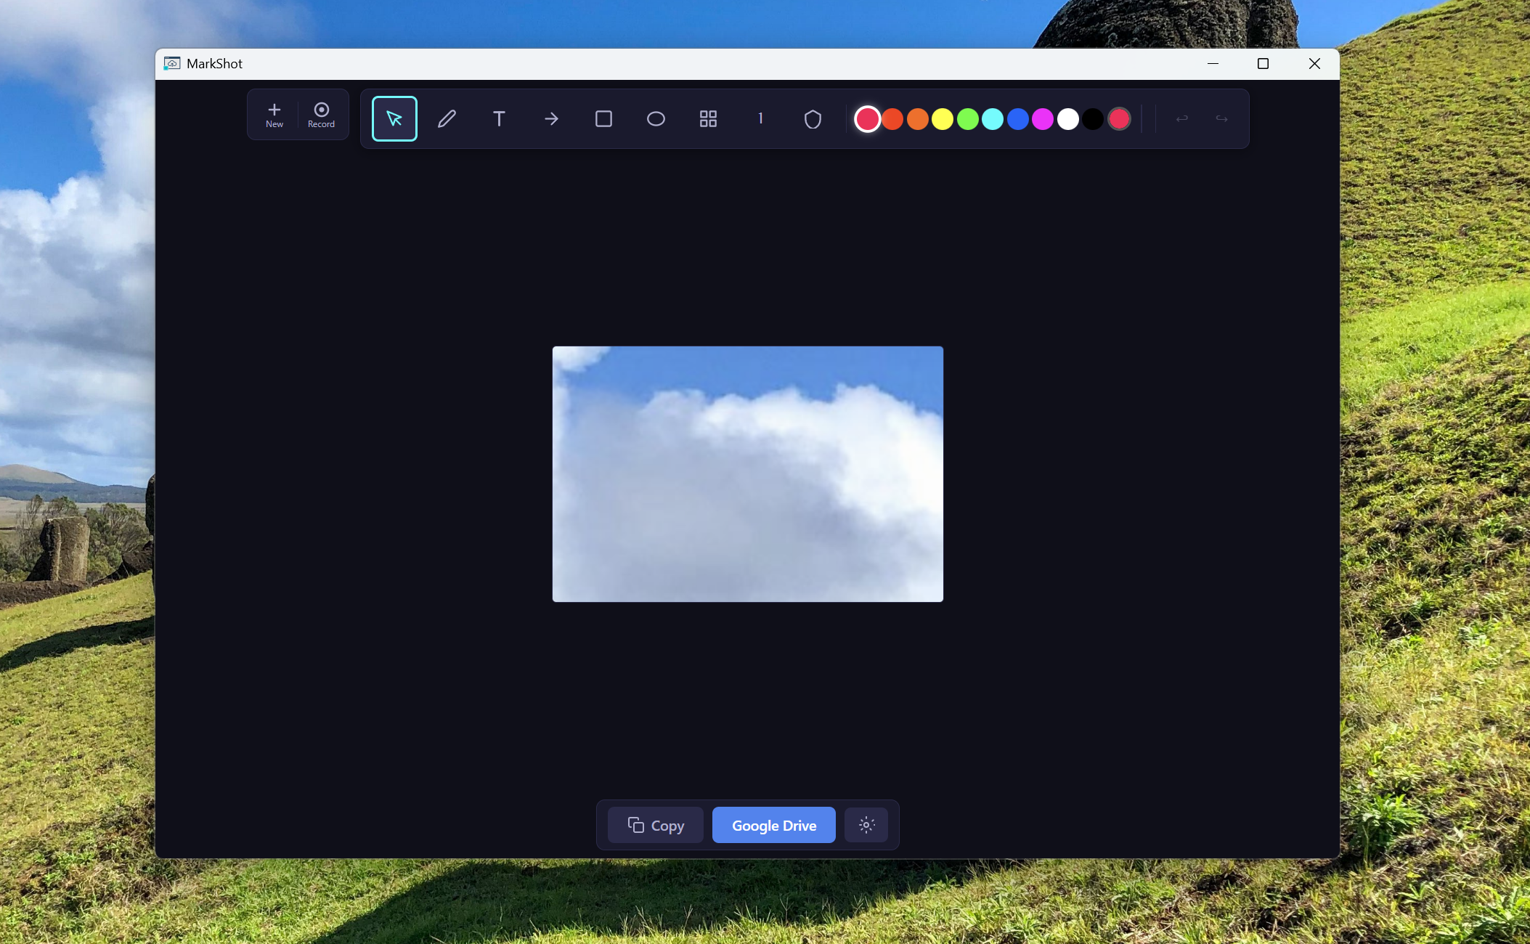Select the ellipse shape tool
Viewport: 1530px width, 944px height.
(656, 118)
